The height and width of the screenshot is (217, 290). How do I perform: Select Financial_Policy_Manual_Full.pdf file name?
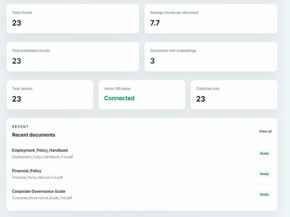coord(37,177)
